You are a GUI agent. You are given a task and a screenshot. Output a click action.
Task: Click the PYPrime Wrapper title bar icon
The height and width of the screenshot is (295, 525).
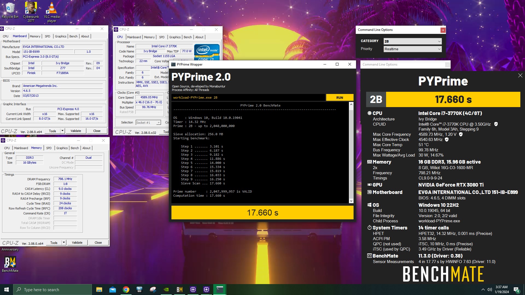[173, 64]
